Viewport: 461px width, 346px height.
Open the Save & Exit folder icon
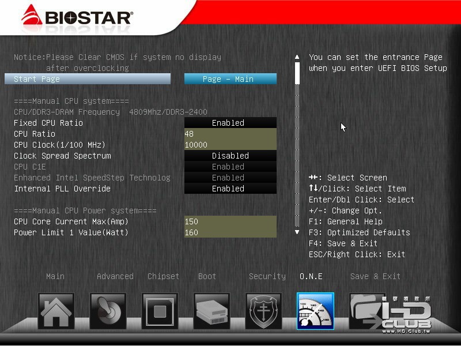pyautogui.click(x=367, y=311)
